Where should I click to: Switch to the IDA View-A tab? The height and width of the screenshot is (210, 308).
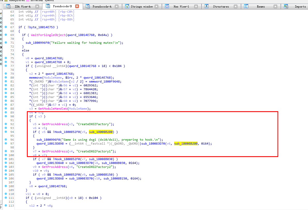22,6
